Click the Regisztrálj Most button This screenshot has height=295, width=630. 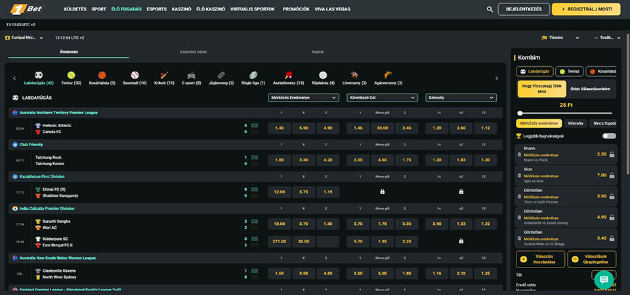(x=586, y=9)
